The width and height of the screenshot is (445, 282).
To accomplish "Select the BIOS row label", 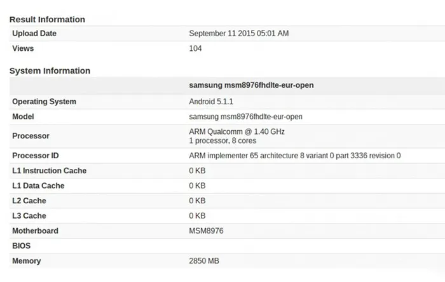I will point(21,246).
